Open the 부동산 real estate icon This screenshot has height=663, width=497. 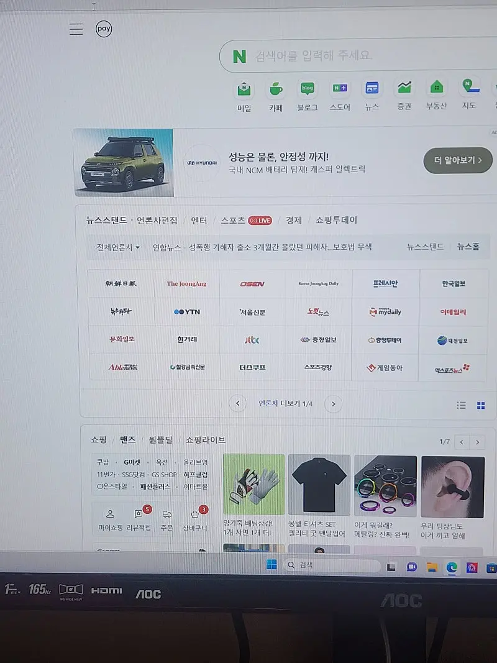pyautogui.click(x=436, y=88)
